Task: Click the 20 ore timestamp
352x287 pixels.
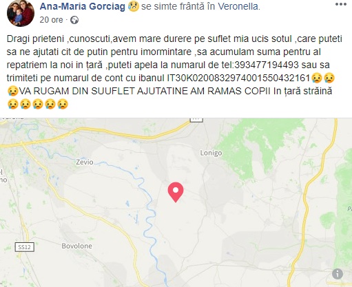Action: pos(51,20)
